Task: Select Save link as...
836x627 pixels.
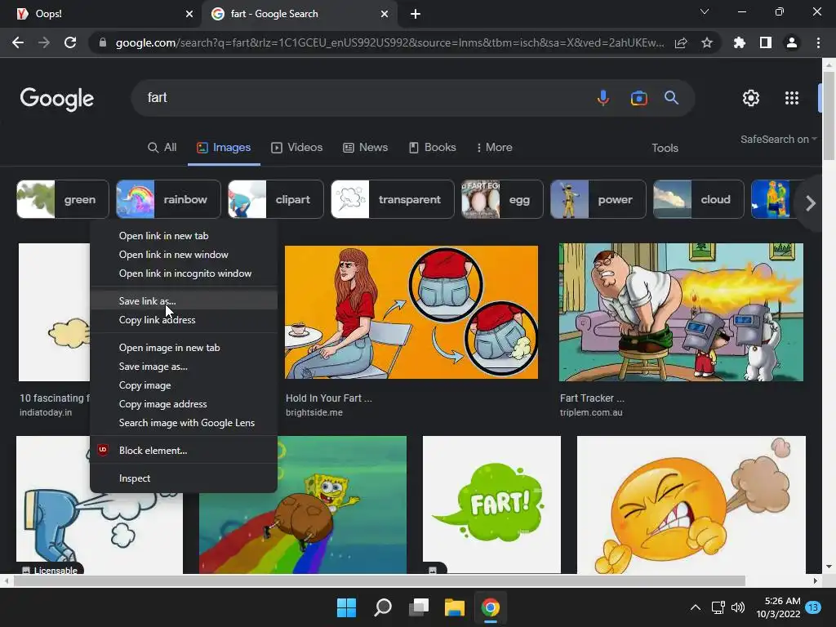Action: pyautogui.click(x=184, y=300)
